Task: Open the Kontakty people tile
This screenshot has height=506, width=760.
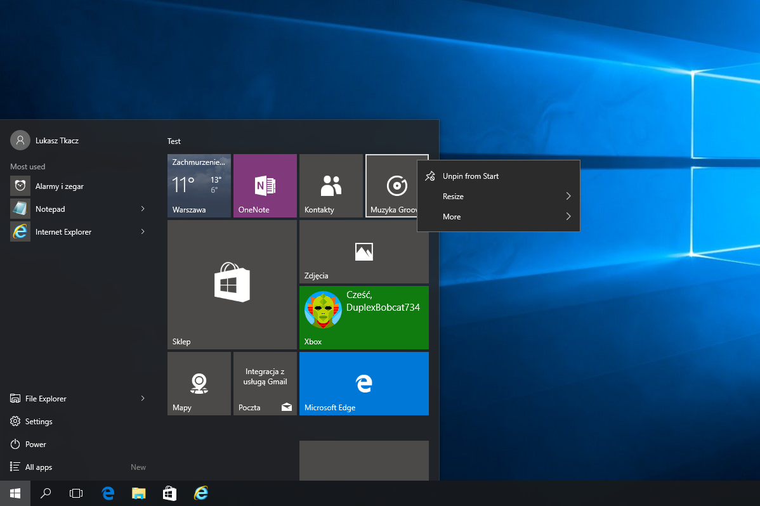Action: tap(331, 186)
